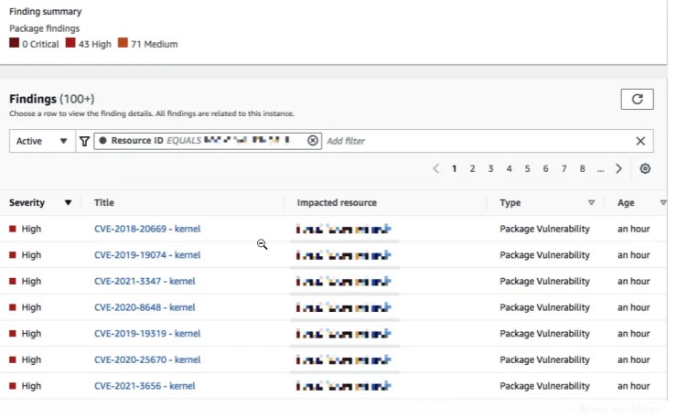
Task: Sort using the Age column arrow
Action: coord(662,203)
